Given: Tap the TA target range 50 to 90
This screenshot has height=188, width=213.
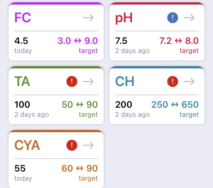Looking at the screenshot, I should 80,105.
